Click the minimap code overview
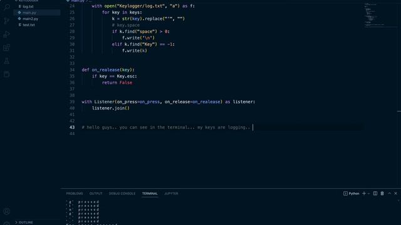Image resolution: width=401 pixels, height=225 pixels. tap(375, 14)
